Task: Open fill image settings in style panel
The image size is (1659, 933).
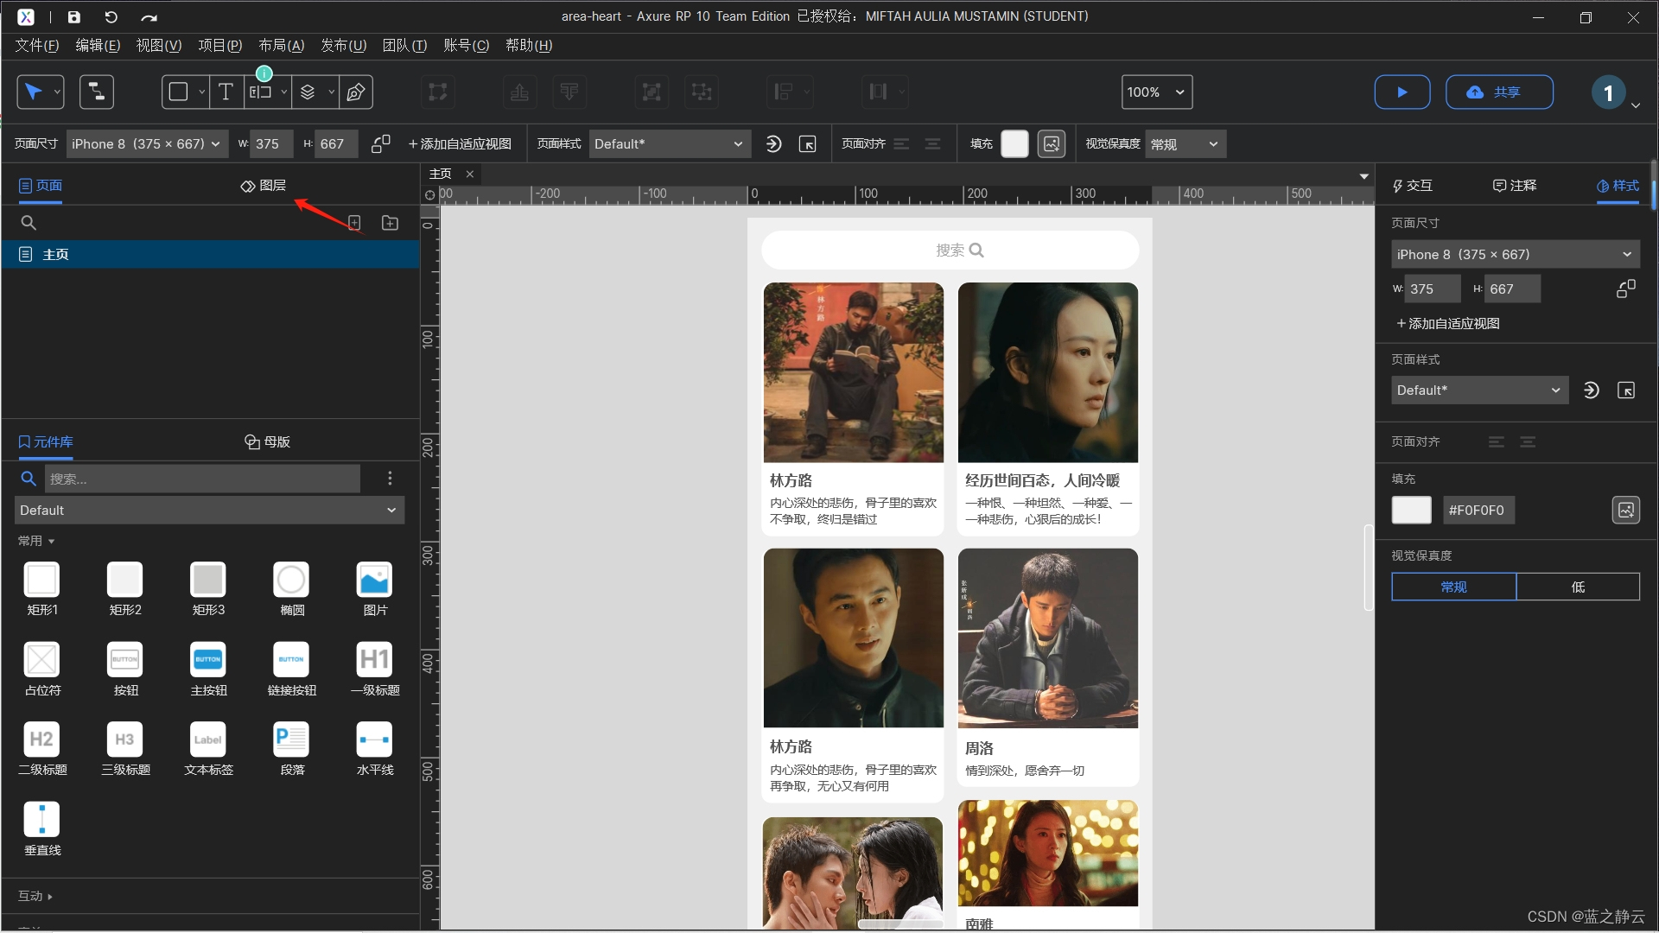Action: [1625, 511]
